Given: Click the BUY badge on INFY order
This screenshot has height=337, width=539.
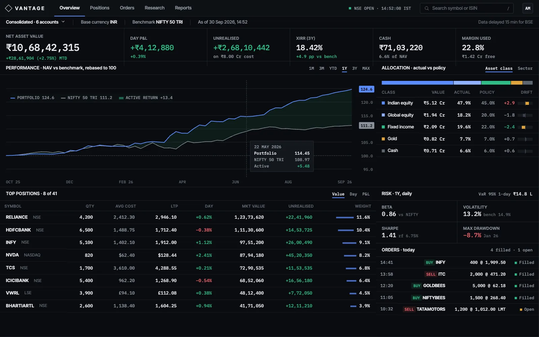Looking at the screenshot, I should [429, 263].
